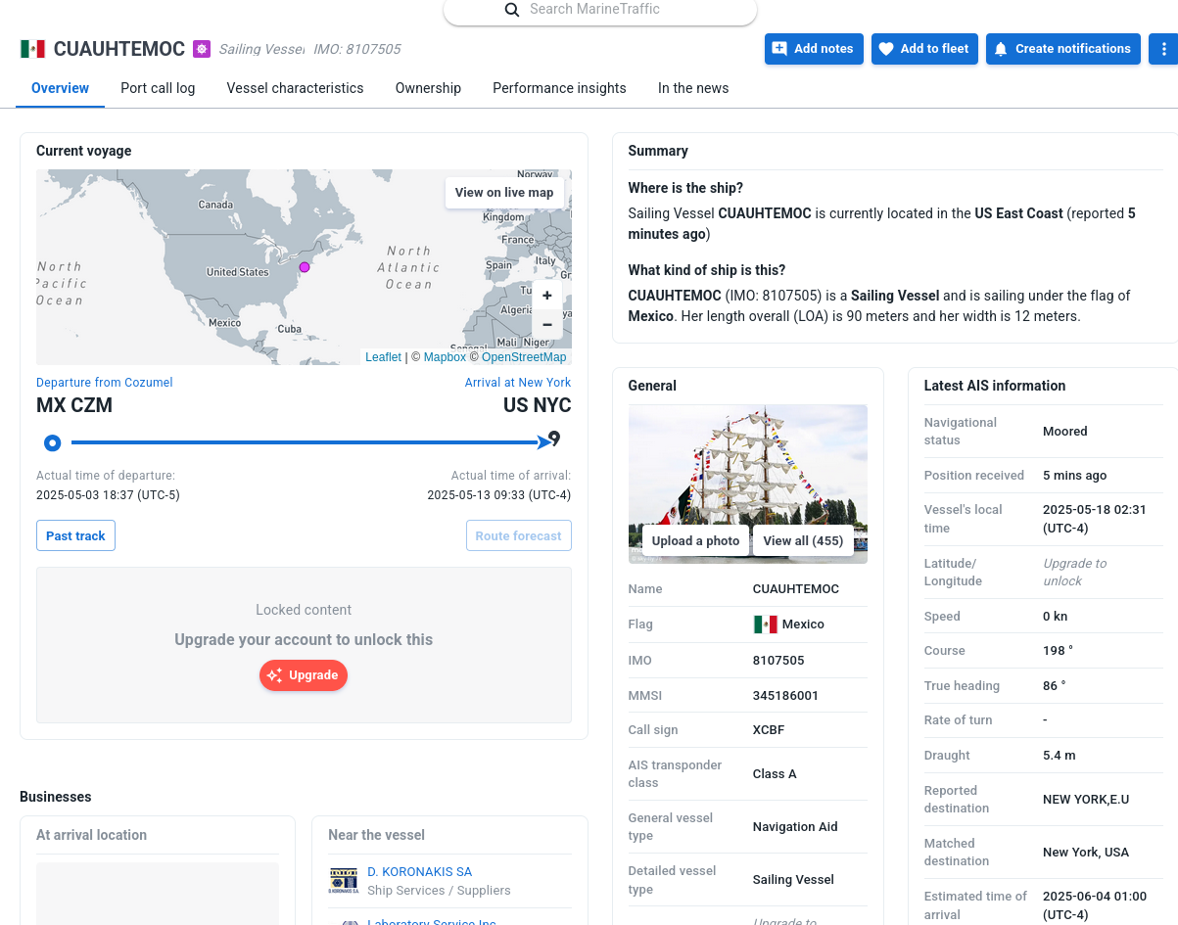The height and width of the screenshot is (925, 1178).
Task: Open the Leaflet attribution link
Action: click(x=383, y=357)
